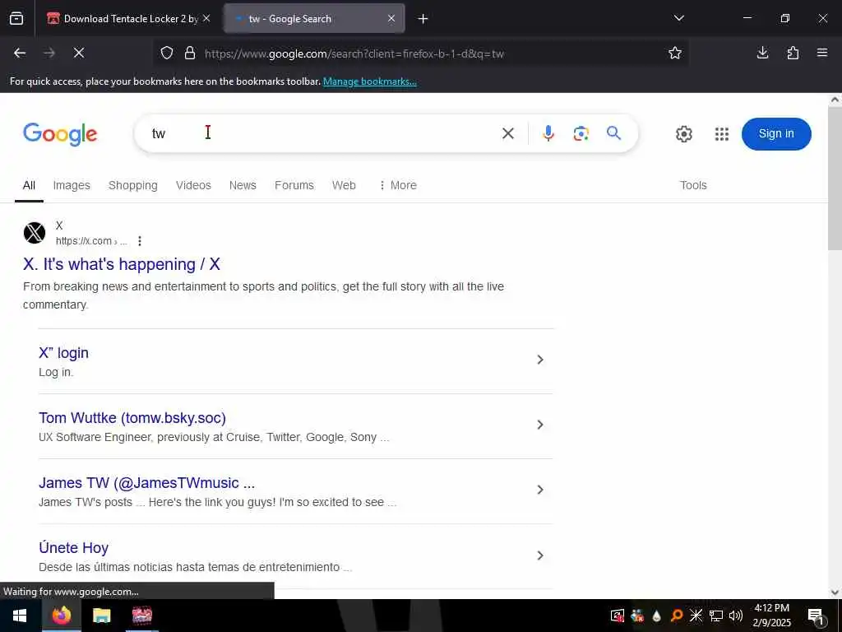This screenshot has width=842, height=632.
Task: Open the Únete Hoy sitelink
Action: pyautogui.click(x=73, y=548)
